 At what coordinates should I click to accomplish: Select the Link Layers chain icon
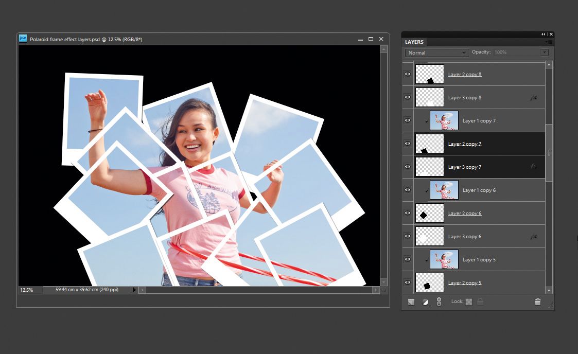click(439, 302)
